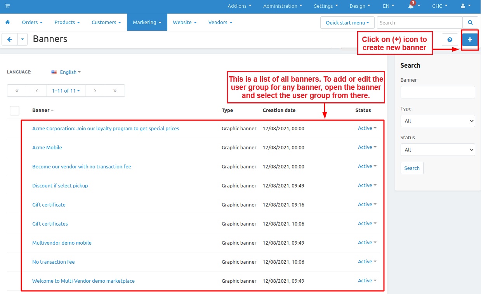The height and width of the screenshot is (294, 481).
Task: Click the search magnifier button
Action: pyautogui.click(x=470, y=23)
